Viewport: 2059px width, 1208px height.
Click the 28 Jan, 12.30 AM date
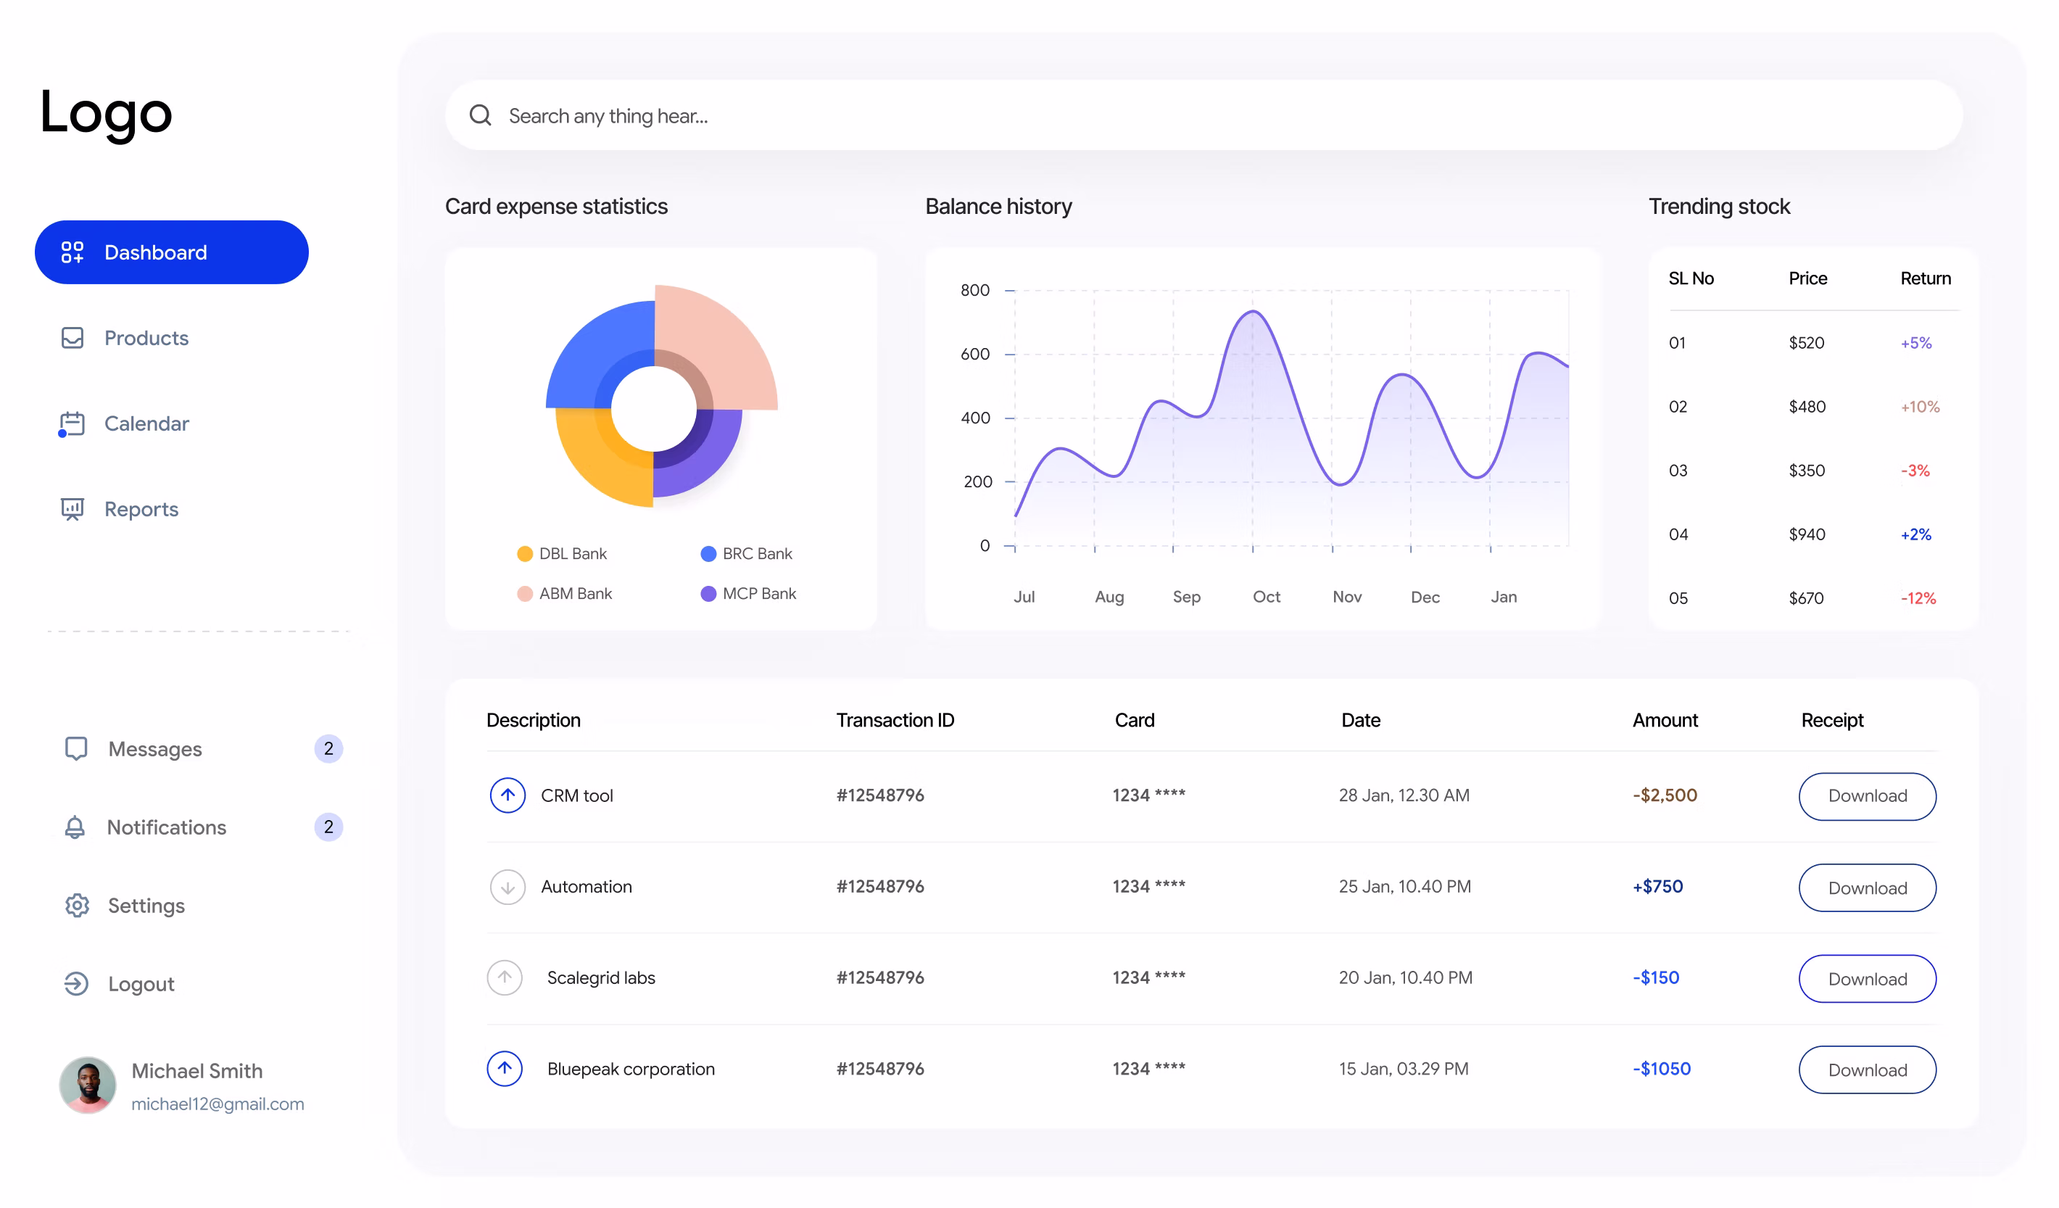tap(1404, 795)
